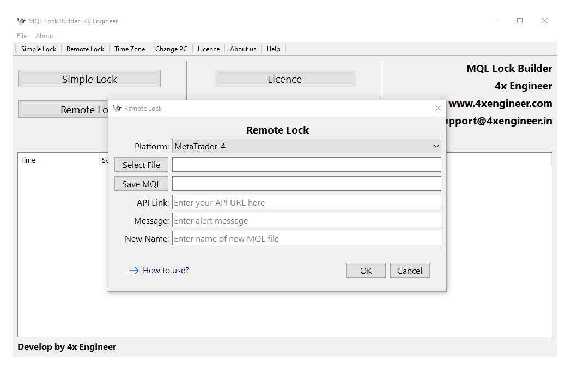Focus the Message input field
This screenshot has height=372, width=577.
tap(307, 220)
